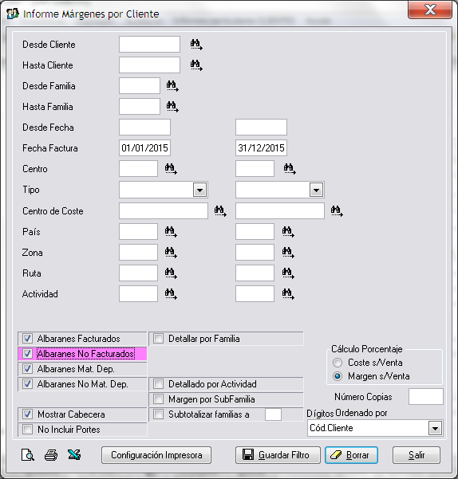Click the Guardar Filtro button
The width and height of the screenshot is (458, 479).
pos(278,455)
